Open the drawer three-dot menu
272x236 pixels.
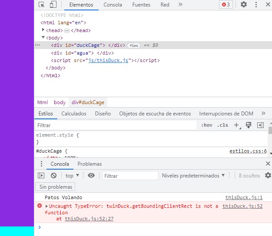pyautogui.click(x=41, y=164)
